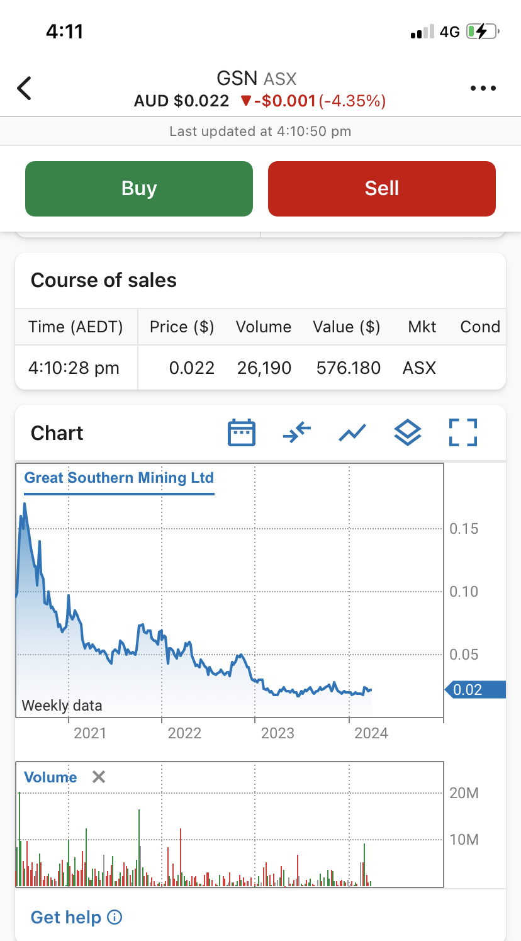Tap the 0.02 current price marker on chart
This screenshot has width=521, height=941.
(x=475, y=690)
